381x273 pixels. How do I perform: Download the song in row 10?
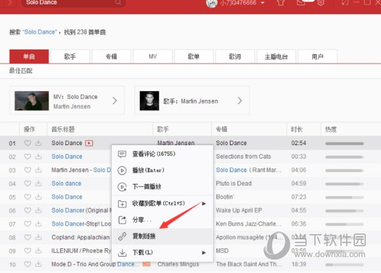38,264
